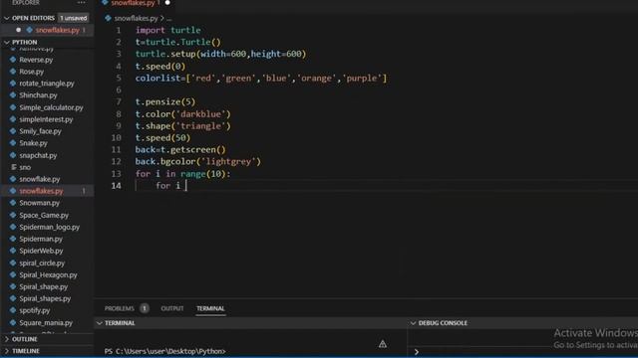Select snowflakes.py in the file tree
This screenshot has height=358, width=638.
(x=41, y=191)
